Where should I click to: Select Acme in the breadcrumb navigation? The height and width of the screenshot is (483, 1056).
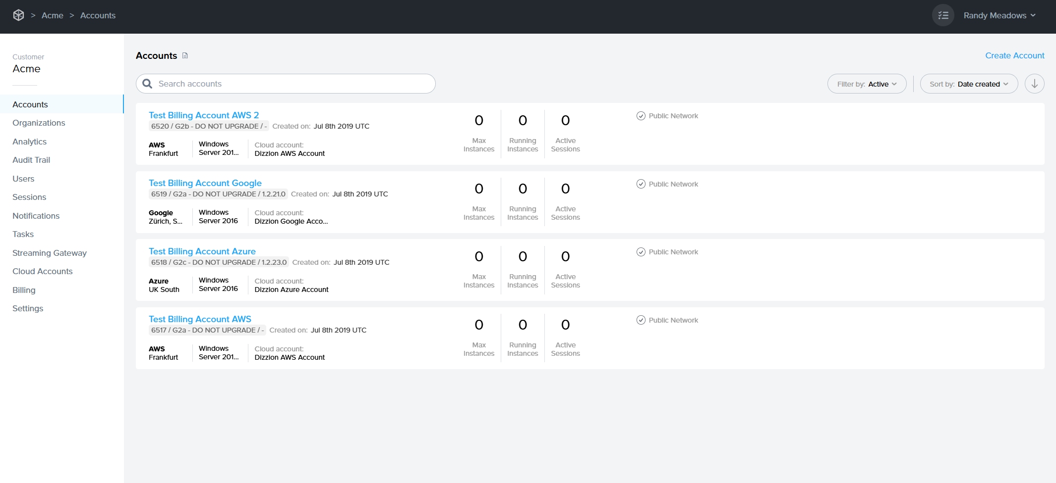53,15
